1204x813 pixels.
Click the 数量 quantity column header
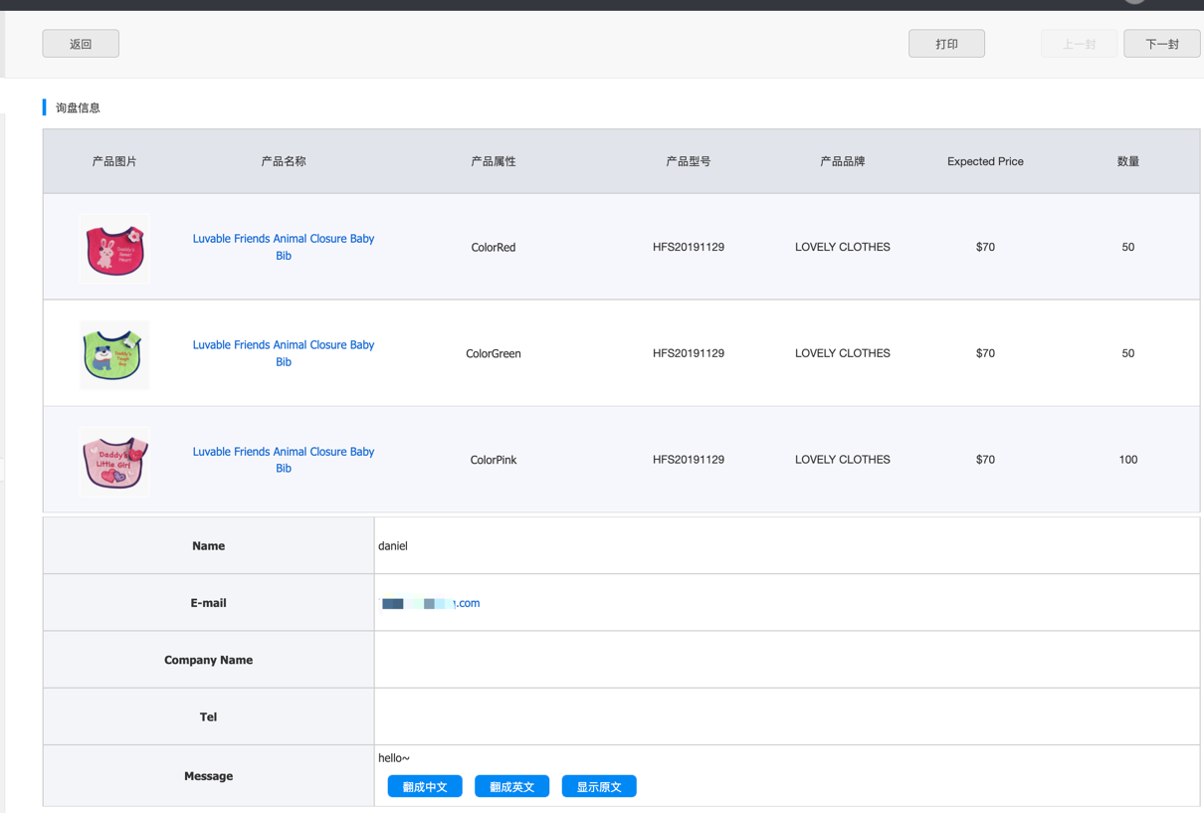[x=1127, y=161]
